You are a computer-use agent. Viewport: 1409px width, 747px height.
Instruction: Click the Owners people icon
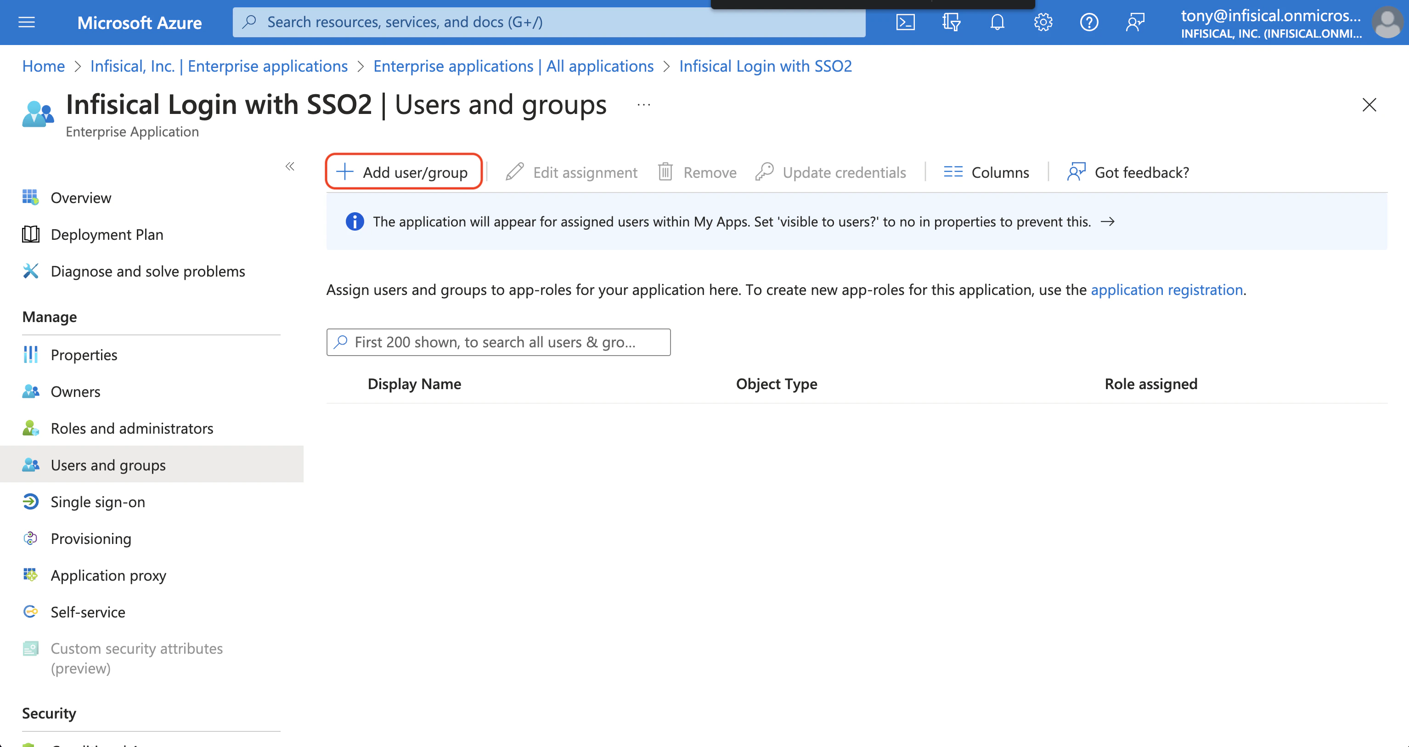pos(31,391)
